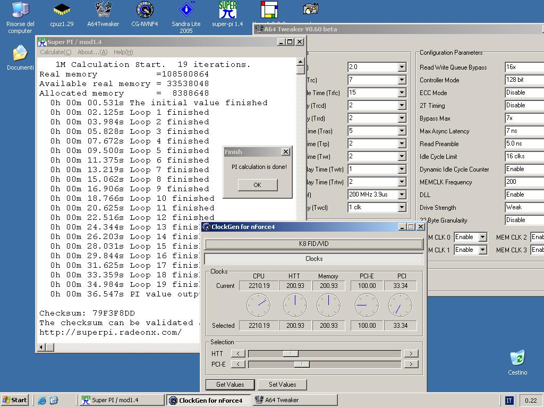
Task: Open the (Trcd) dropdown arrow
Action: pyautogui.click(x=402, y=105)
